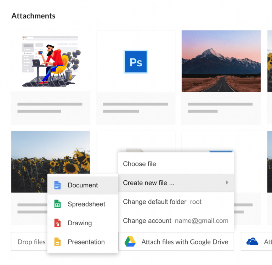Select Change default folder root option

162,202
